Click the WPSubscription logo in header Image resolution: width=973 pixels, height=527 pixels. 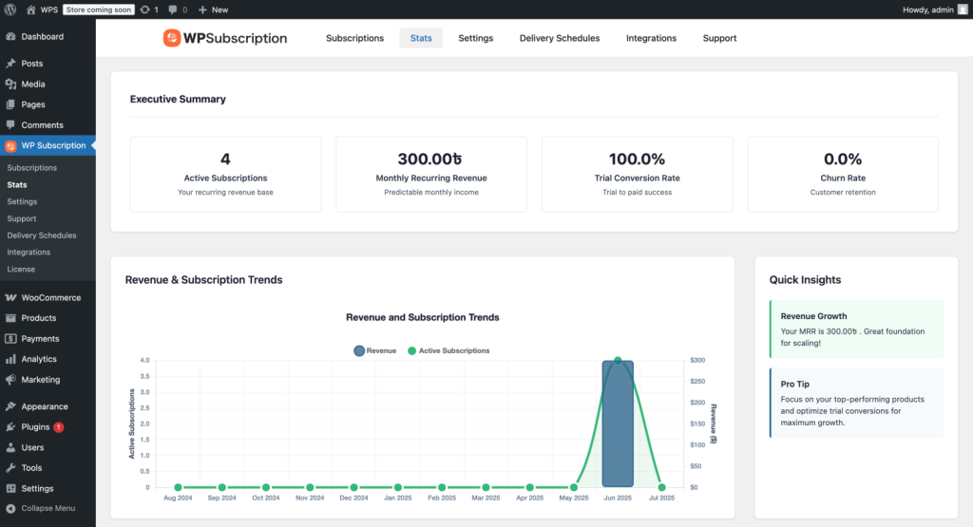pos(225,38)
